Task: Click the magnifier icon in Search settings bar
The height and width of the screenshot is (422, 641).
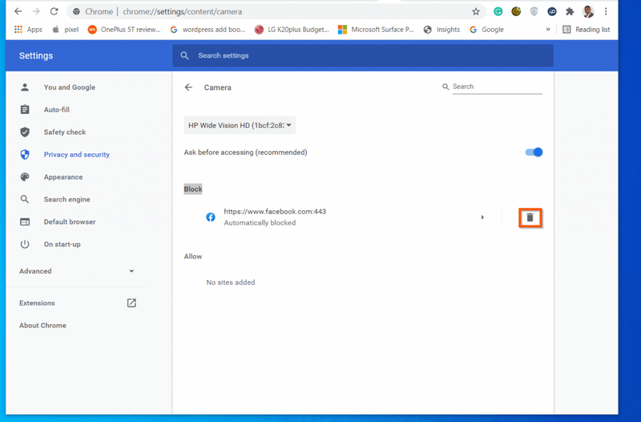Action: [185, 55]
